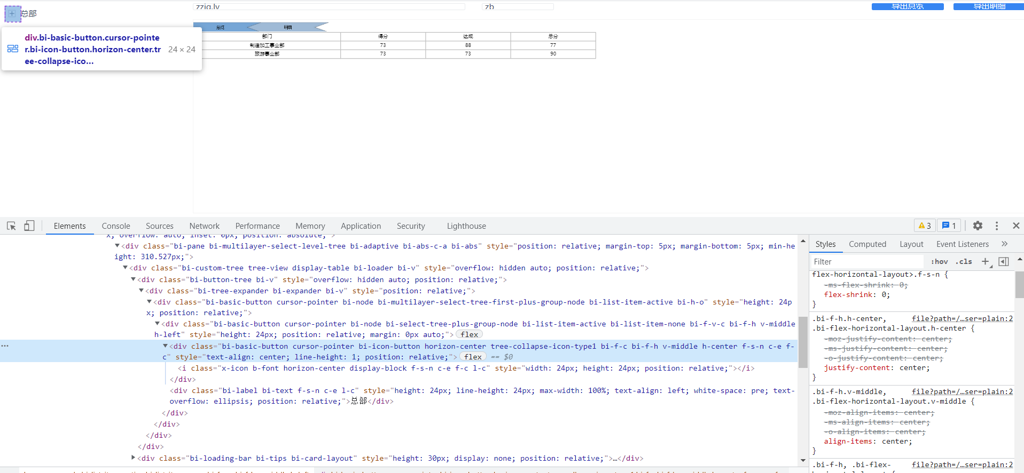Click the Elements panel scrollbar up arrow
Image resolution: width=1024 pixels, height=473 pixels.
coord(803,241)
